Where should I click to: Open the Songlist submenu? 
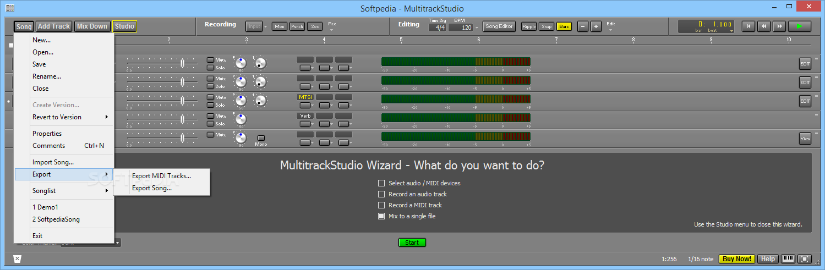(64, 191)
